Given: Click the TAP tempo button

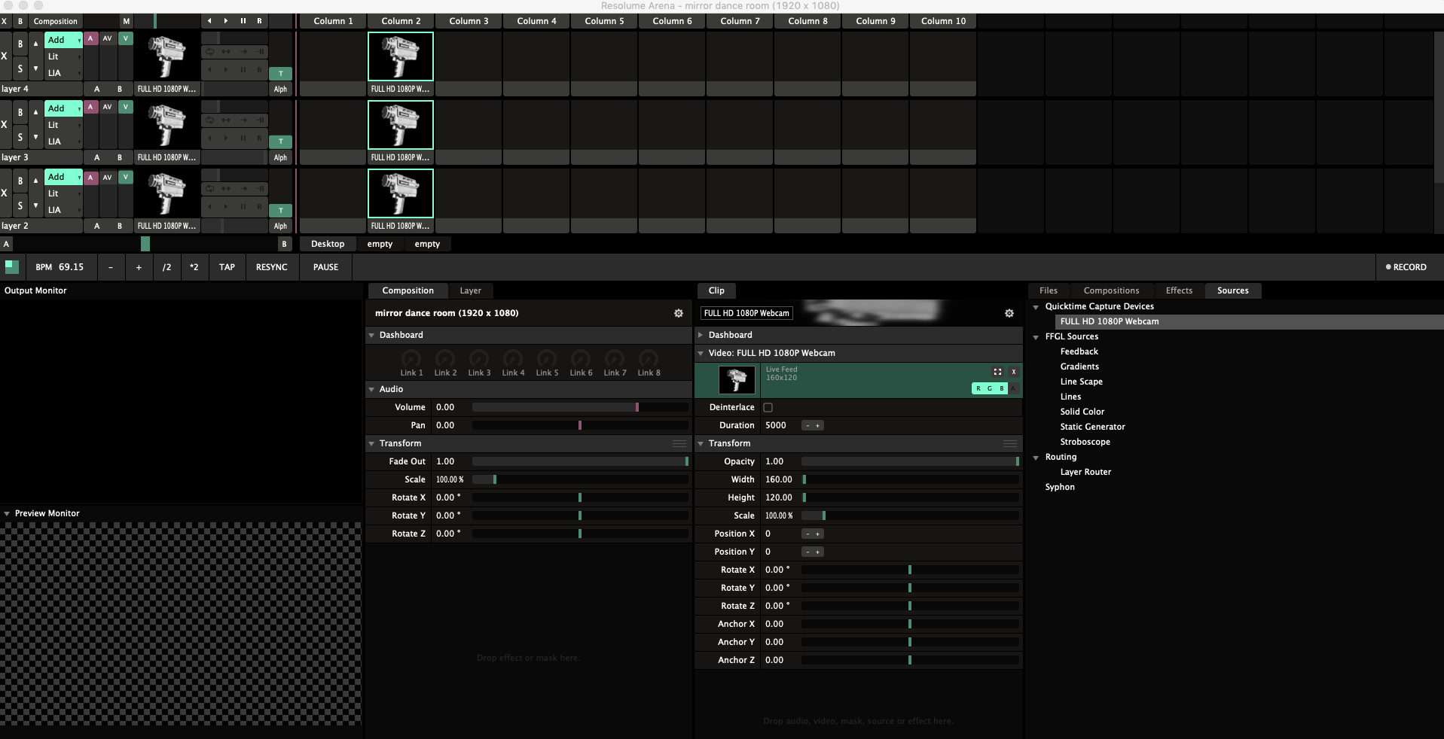Looking at the screenshot, I should [227, 267].
